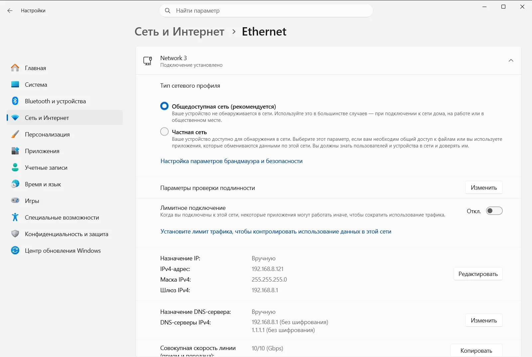Click the search magnifier icon
The width and height of the screenshot is (532, 357).
[168, 11]
